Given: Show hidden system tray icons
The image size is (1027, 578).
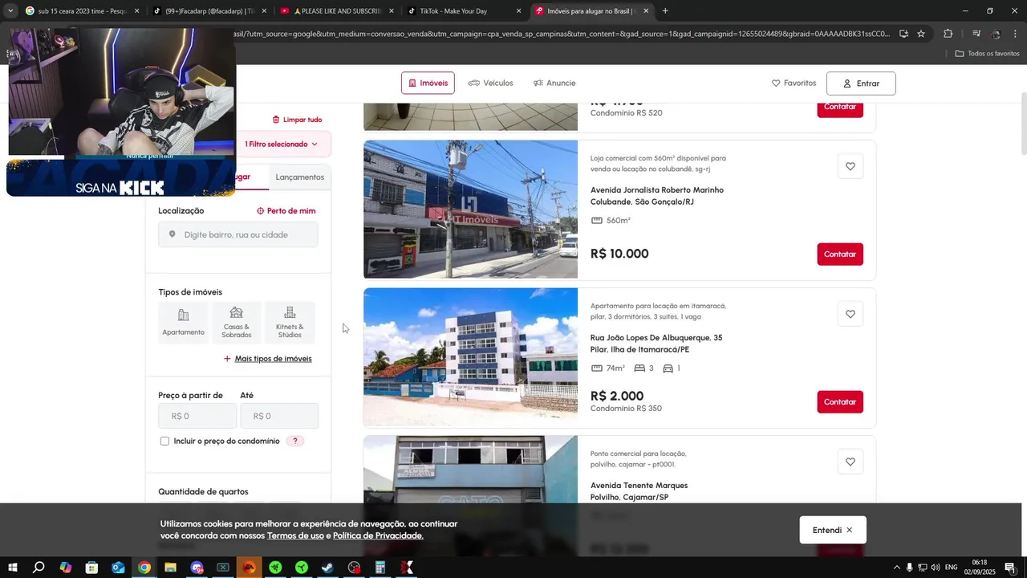Looking at the screenshot, I should coord(896,568).
